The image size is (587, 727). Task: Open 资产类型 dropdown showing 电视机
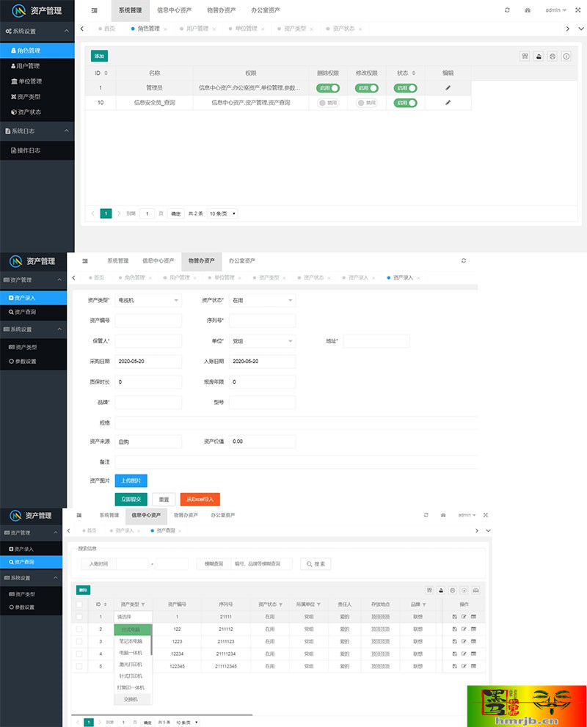[148, 301]
